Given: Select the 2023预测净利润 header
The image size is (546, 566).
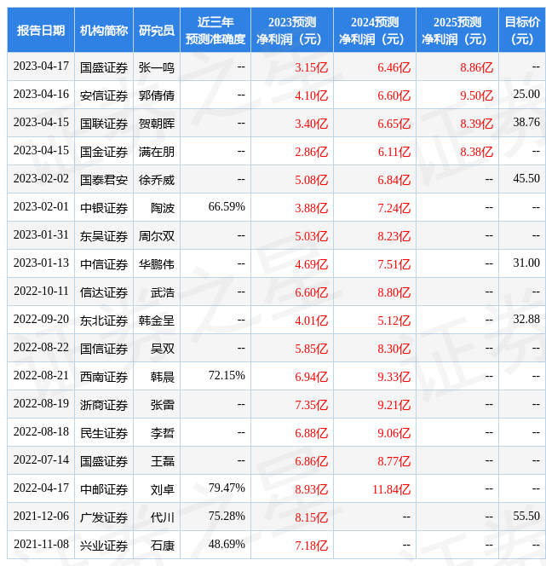Looking at the screenshot, I should (x=292, y=31).
